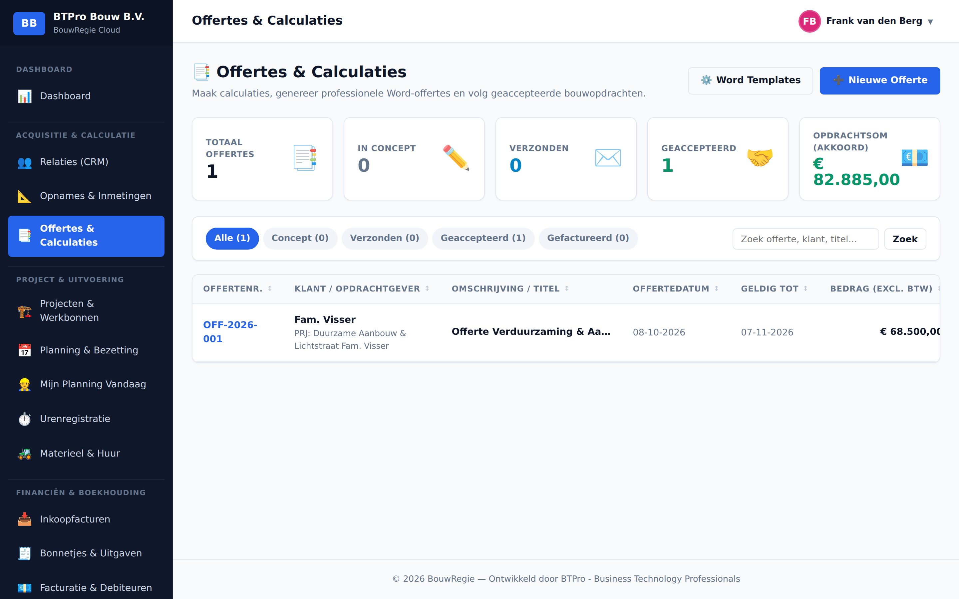959x599 pixels.
Task: Click the geldig tot 07-11-2026 cell
Action: tap(767, 332)
